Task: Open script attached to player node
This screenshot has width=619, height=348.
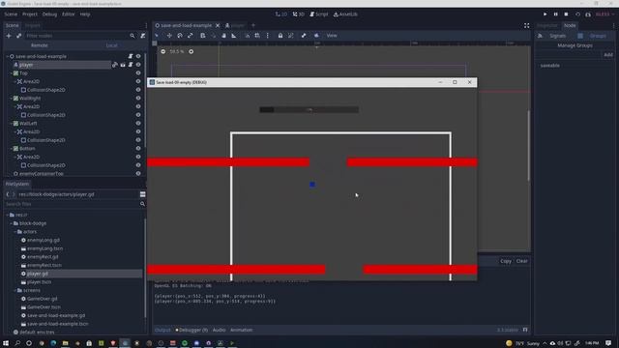Action: point(131,65)
